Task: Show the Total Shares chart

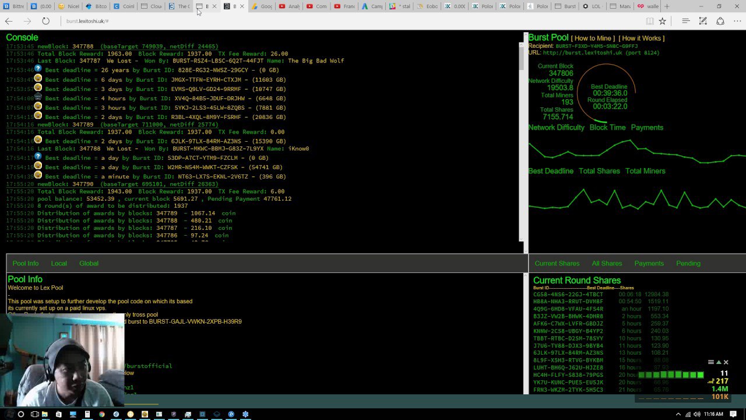Action: (599, 171)
